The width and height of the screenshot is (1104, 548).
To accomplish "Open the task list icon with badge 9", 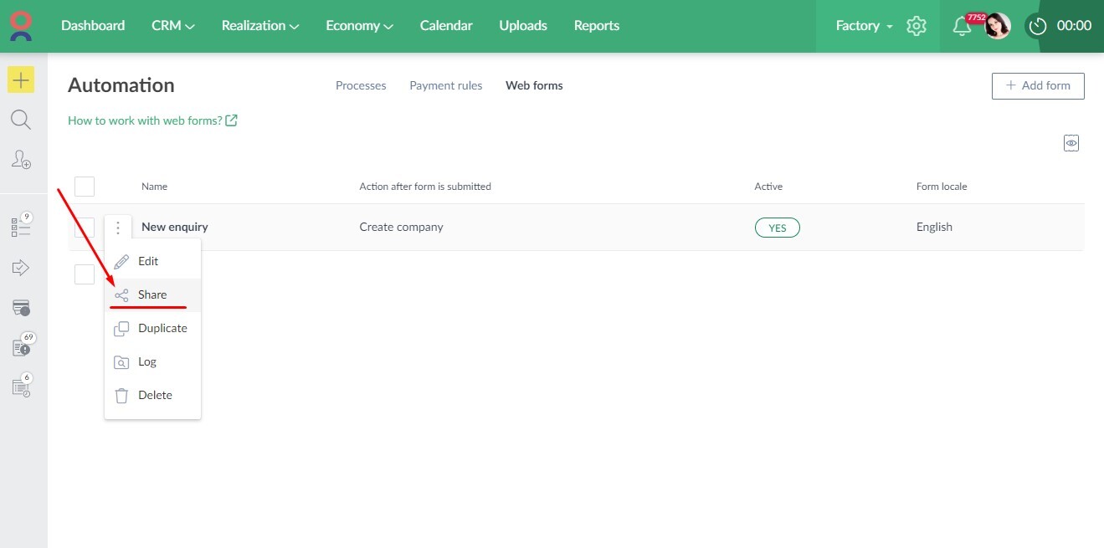I will pyautogui.click(x=21, y=227).
